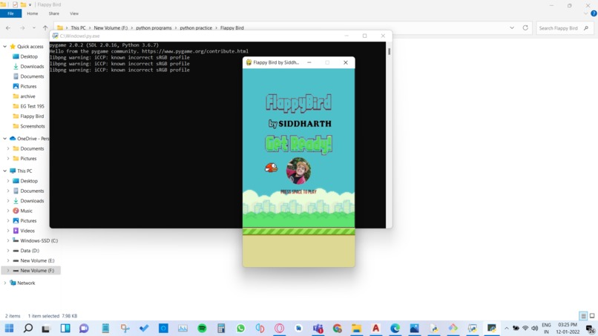This screenshot has width=598, height=336.
Task: Switch to large icons view layout
Action: click(592, 316)
